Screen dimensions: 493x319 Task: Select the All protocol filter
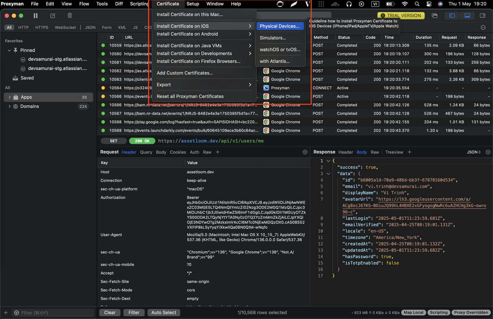[x=9, y=27]
